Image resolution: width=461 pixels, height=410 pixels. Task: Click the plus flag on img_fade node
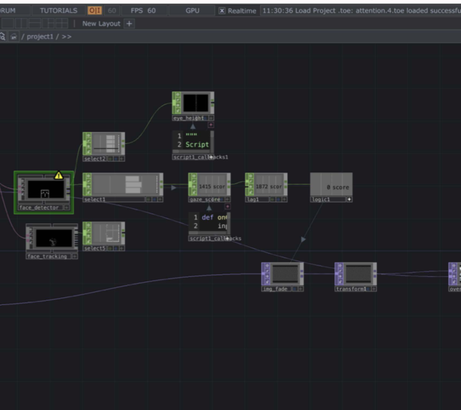(300, 288)
